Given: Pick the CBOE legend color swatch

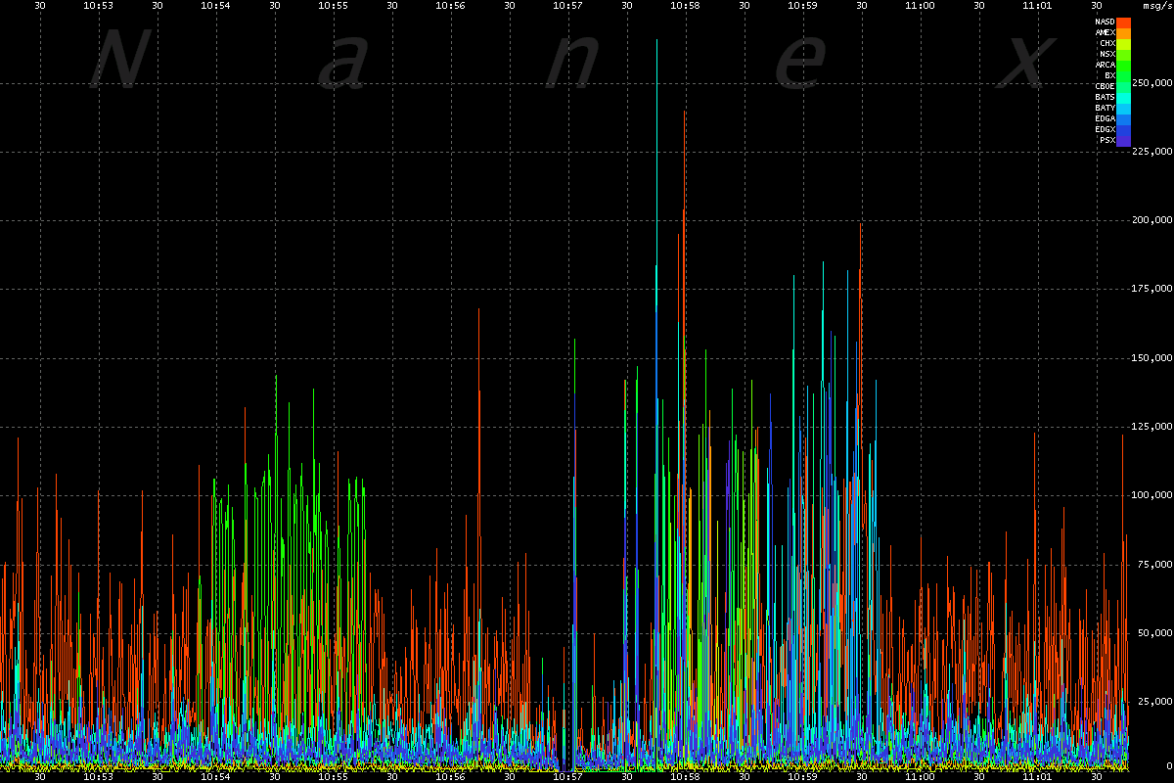Looking at the screenshot, I should [x=1124, y=86].
